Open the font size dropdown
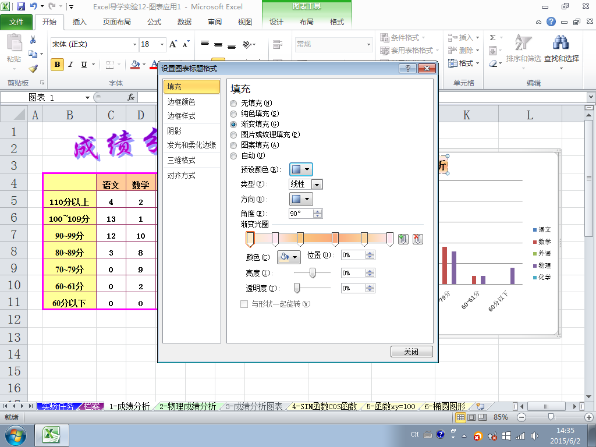Image resolution: width=596 pixels, height=447 pixels. [x=162, y=44]
